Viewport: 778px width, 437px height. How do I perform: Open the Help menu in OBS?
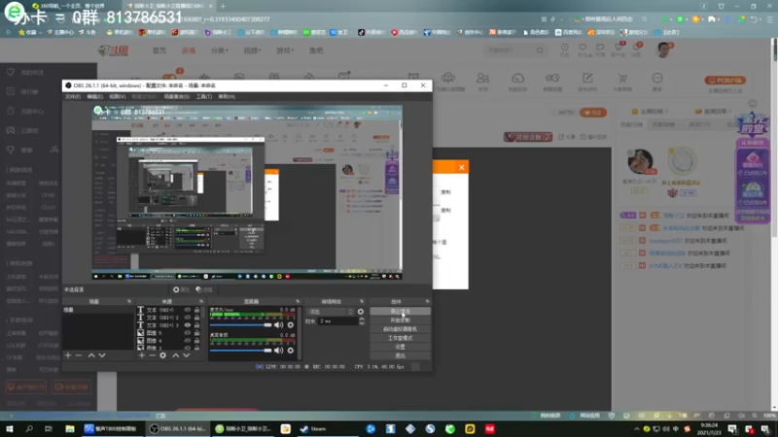click(x=227, y=96)
